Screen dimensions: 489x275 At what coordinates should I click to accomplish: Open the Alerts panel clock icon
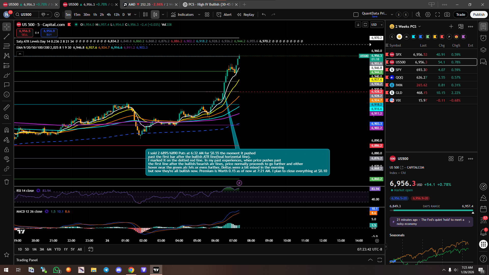483,38
